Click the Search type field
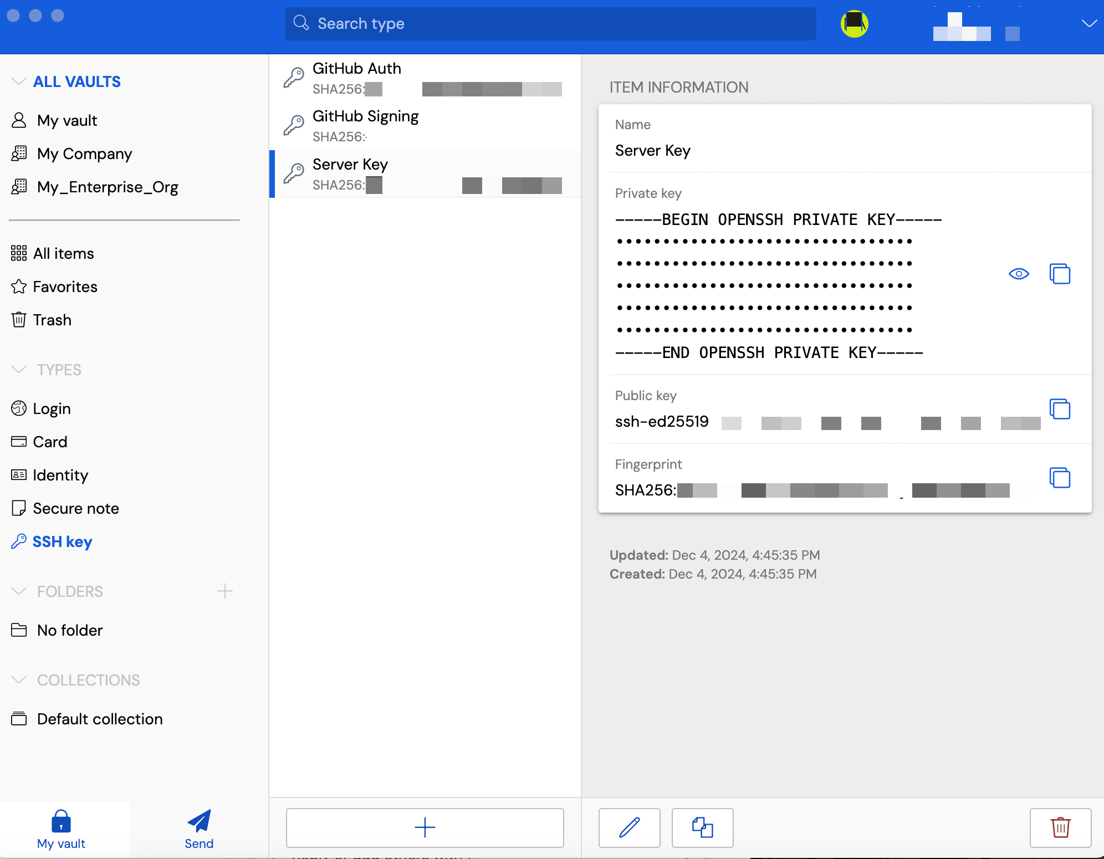This screenshot has width=1104, height=859. pos(550,24)
